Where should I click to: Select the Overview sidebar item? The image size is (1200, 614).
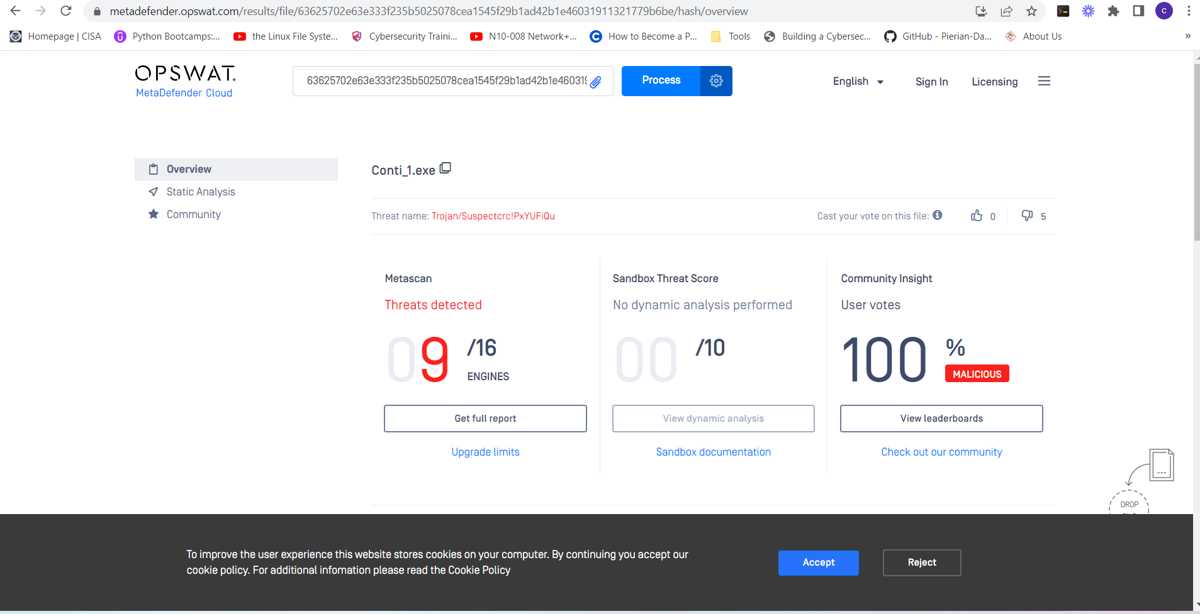click(237, 169)
